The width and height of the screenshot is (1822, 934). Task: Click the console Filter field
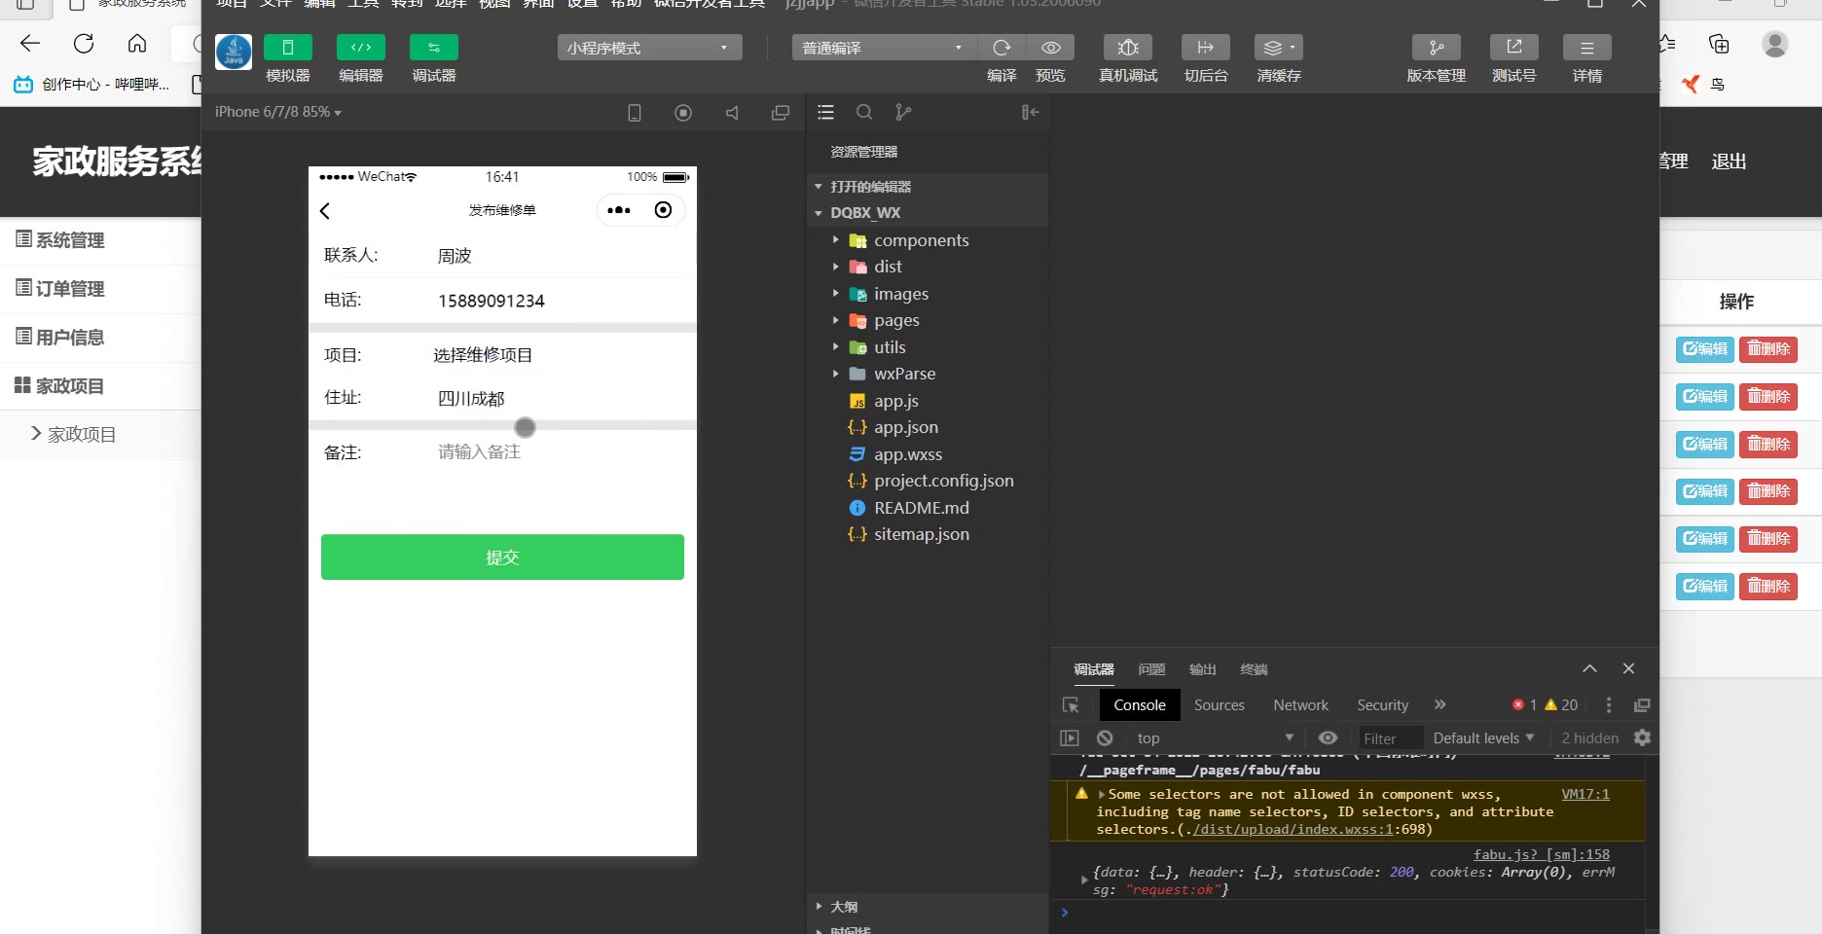[x=1391, y=738]
